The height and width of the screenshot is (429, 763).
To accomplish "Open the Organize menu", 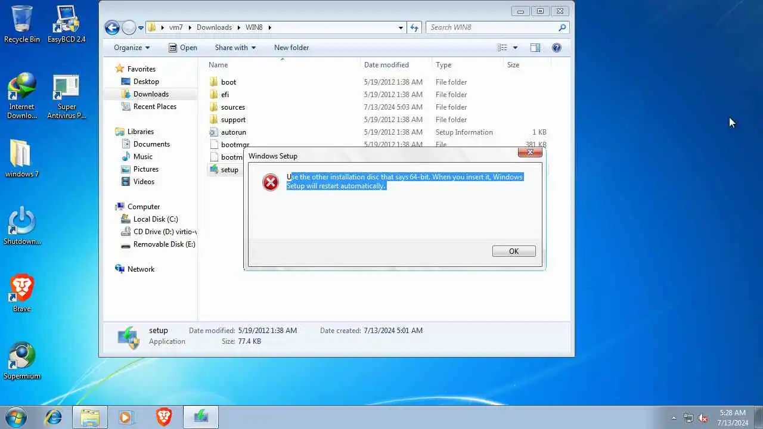I will tap(132, 48).
